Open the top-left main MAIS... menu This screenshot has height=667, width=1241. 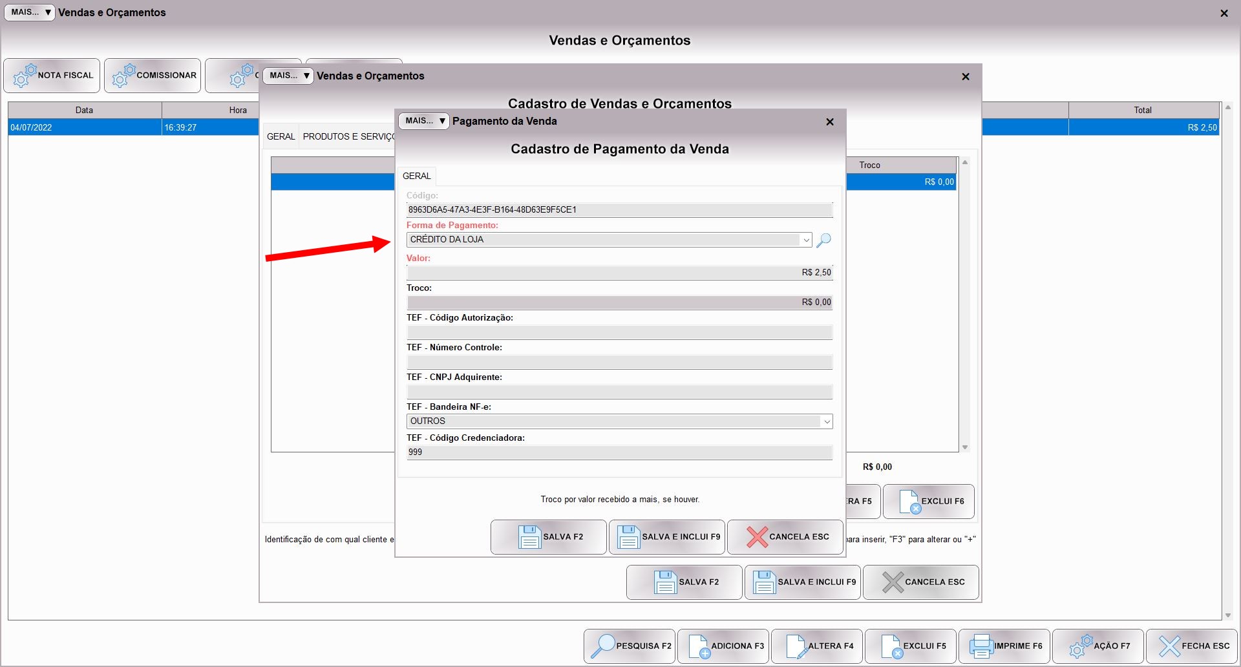30,12
